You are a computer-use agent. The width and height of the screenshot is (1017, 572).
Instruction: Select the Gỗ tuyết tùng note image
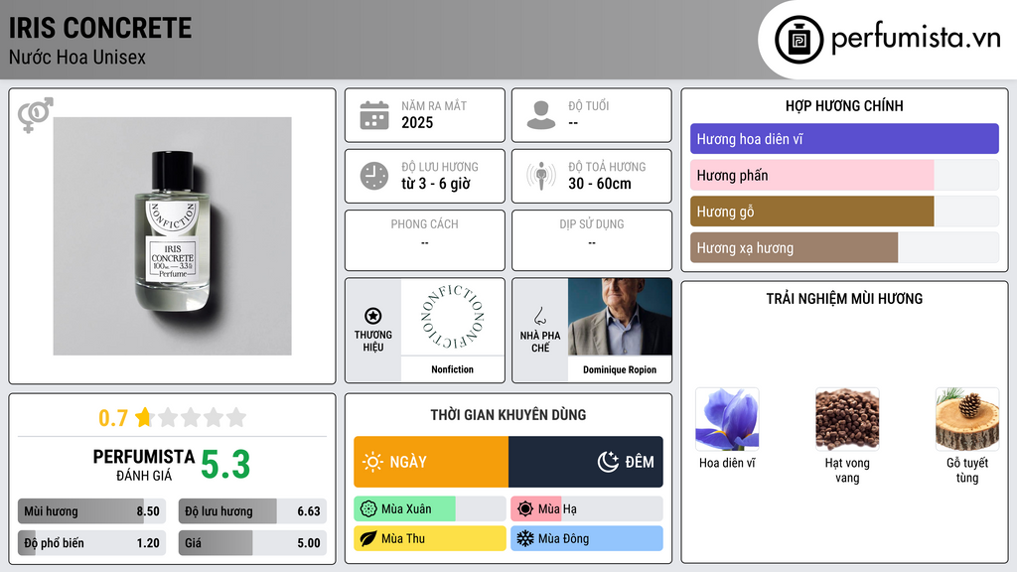click(967, 419)
